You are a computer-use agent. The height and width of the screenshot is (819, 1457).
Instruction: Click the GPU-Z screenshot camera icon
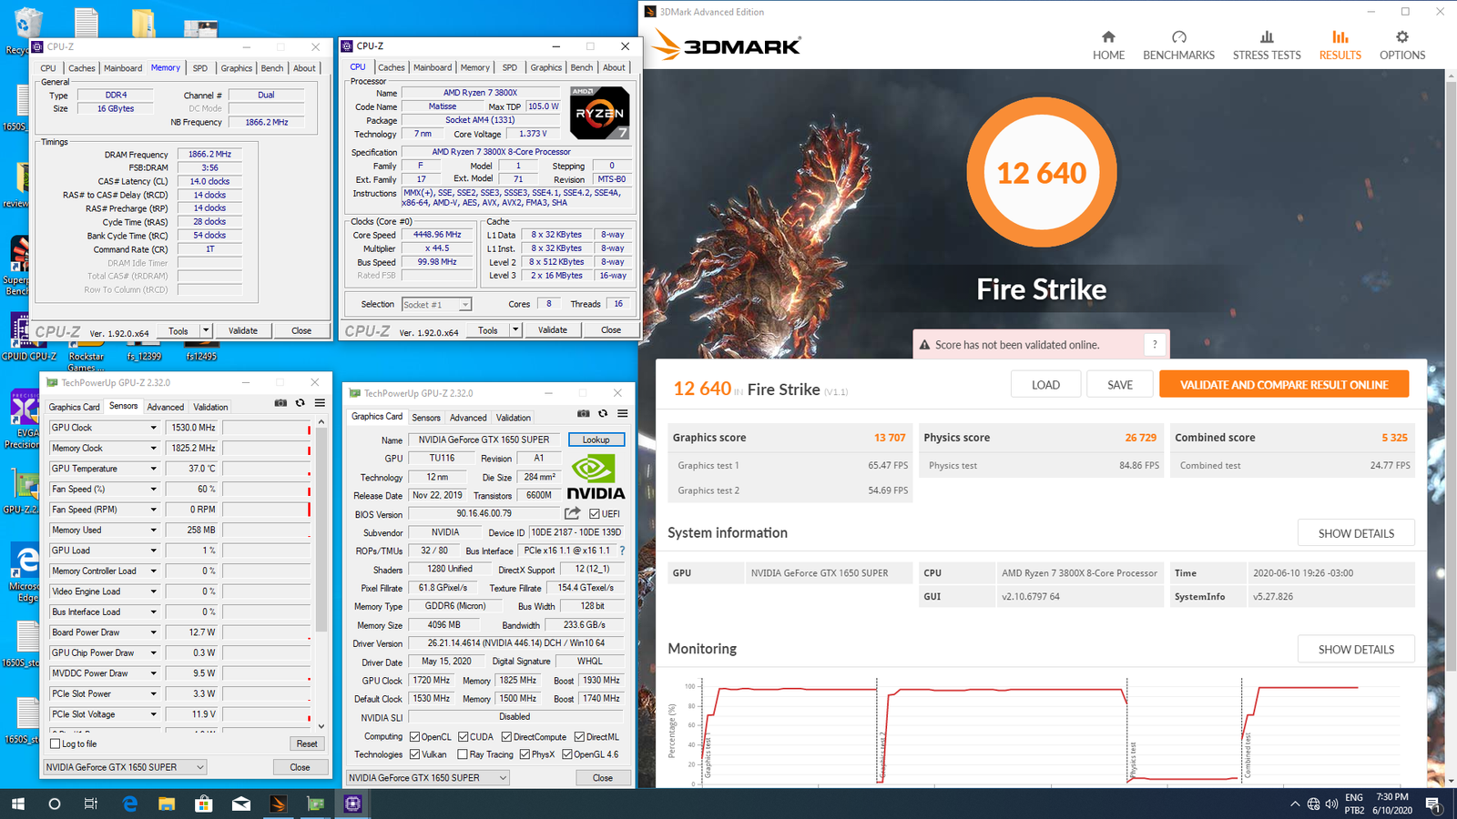point(280,403)
